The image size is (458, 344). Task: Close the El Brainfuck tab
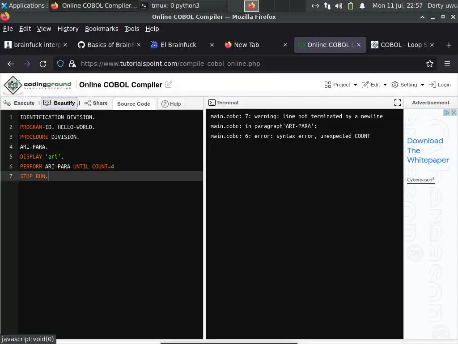(x=212, y=45)
